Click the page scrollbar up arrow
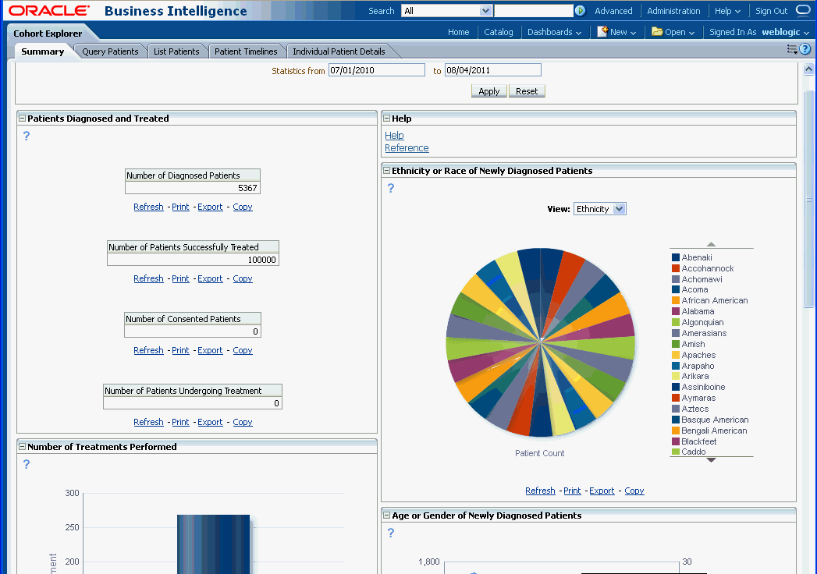 click(x=808, y=69)
